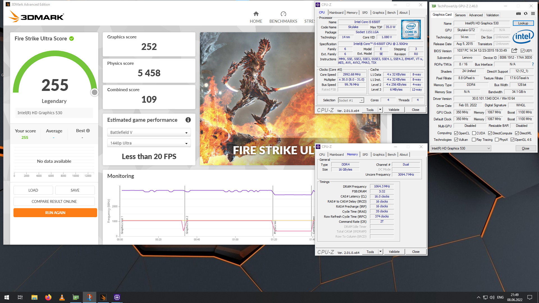
Task: Switch to 3DMark taskbar icon
Action: pos(103,297)
